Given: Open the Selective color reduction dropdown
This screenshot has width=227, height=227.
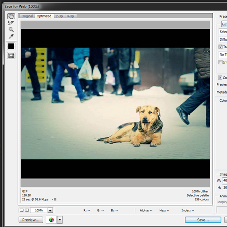Looking at the screenshot, I should (x=223, y=32).
